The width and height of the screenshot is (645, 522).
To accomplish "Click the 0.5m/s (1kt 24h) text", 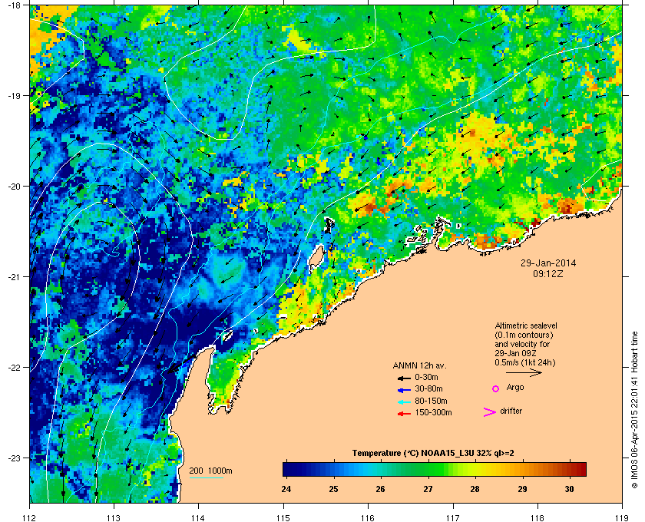I will pyautogui.click(x=525, y=363).
